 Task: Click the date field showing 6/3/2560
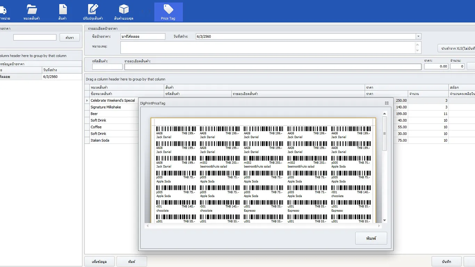click(x=306, y=37)
